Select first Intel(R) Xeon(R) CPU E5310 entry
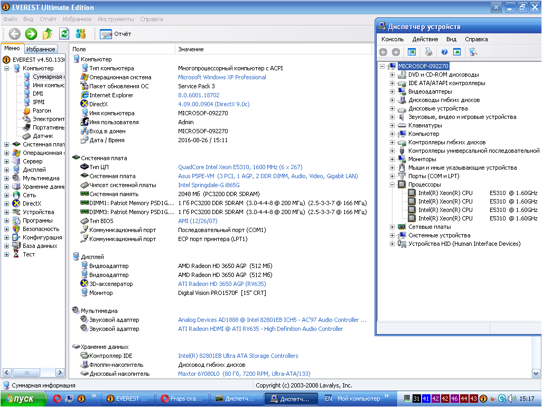The height and width of the screenshot is (407, 542). (473, 193)
